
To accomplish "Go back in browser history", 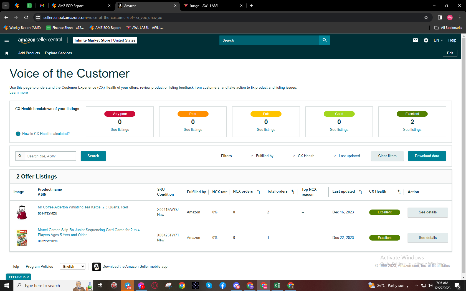I will (x=6, y=17).
